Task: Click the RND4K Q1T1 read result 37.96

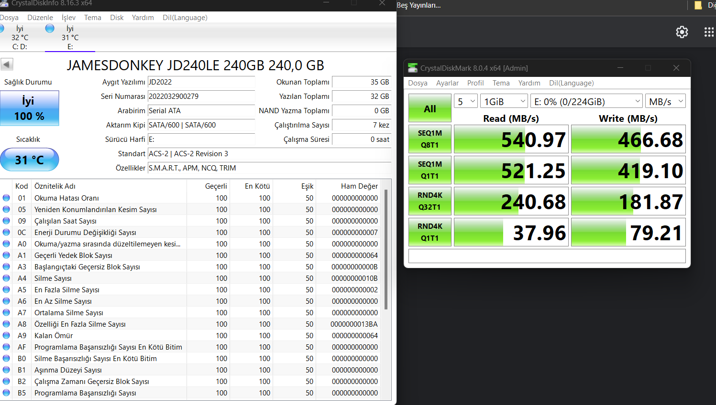Action: (511, 232)
